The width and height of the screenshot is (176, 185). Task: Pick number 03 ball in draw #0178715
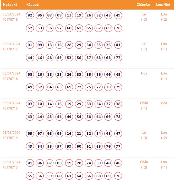pyautogui.click(x=30, y=104)
